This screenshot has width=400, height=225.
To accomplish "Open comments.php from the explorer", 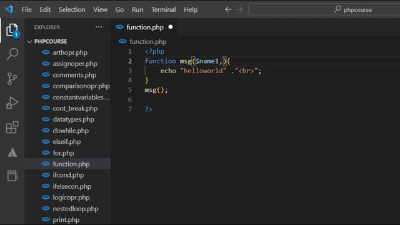I will (x=67, y=75).
